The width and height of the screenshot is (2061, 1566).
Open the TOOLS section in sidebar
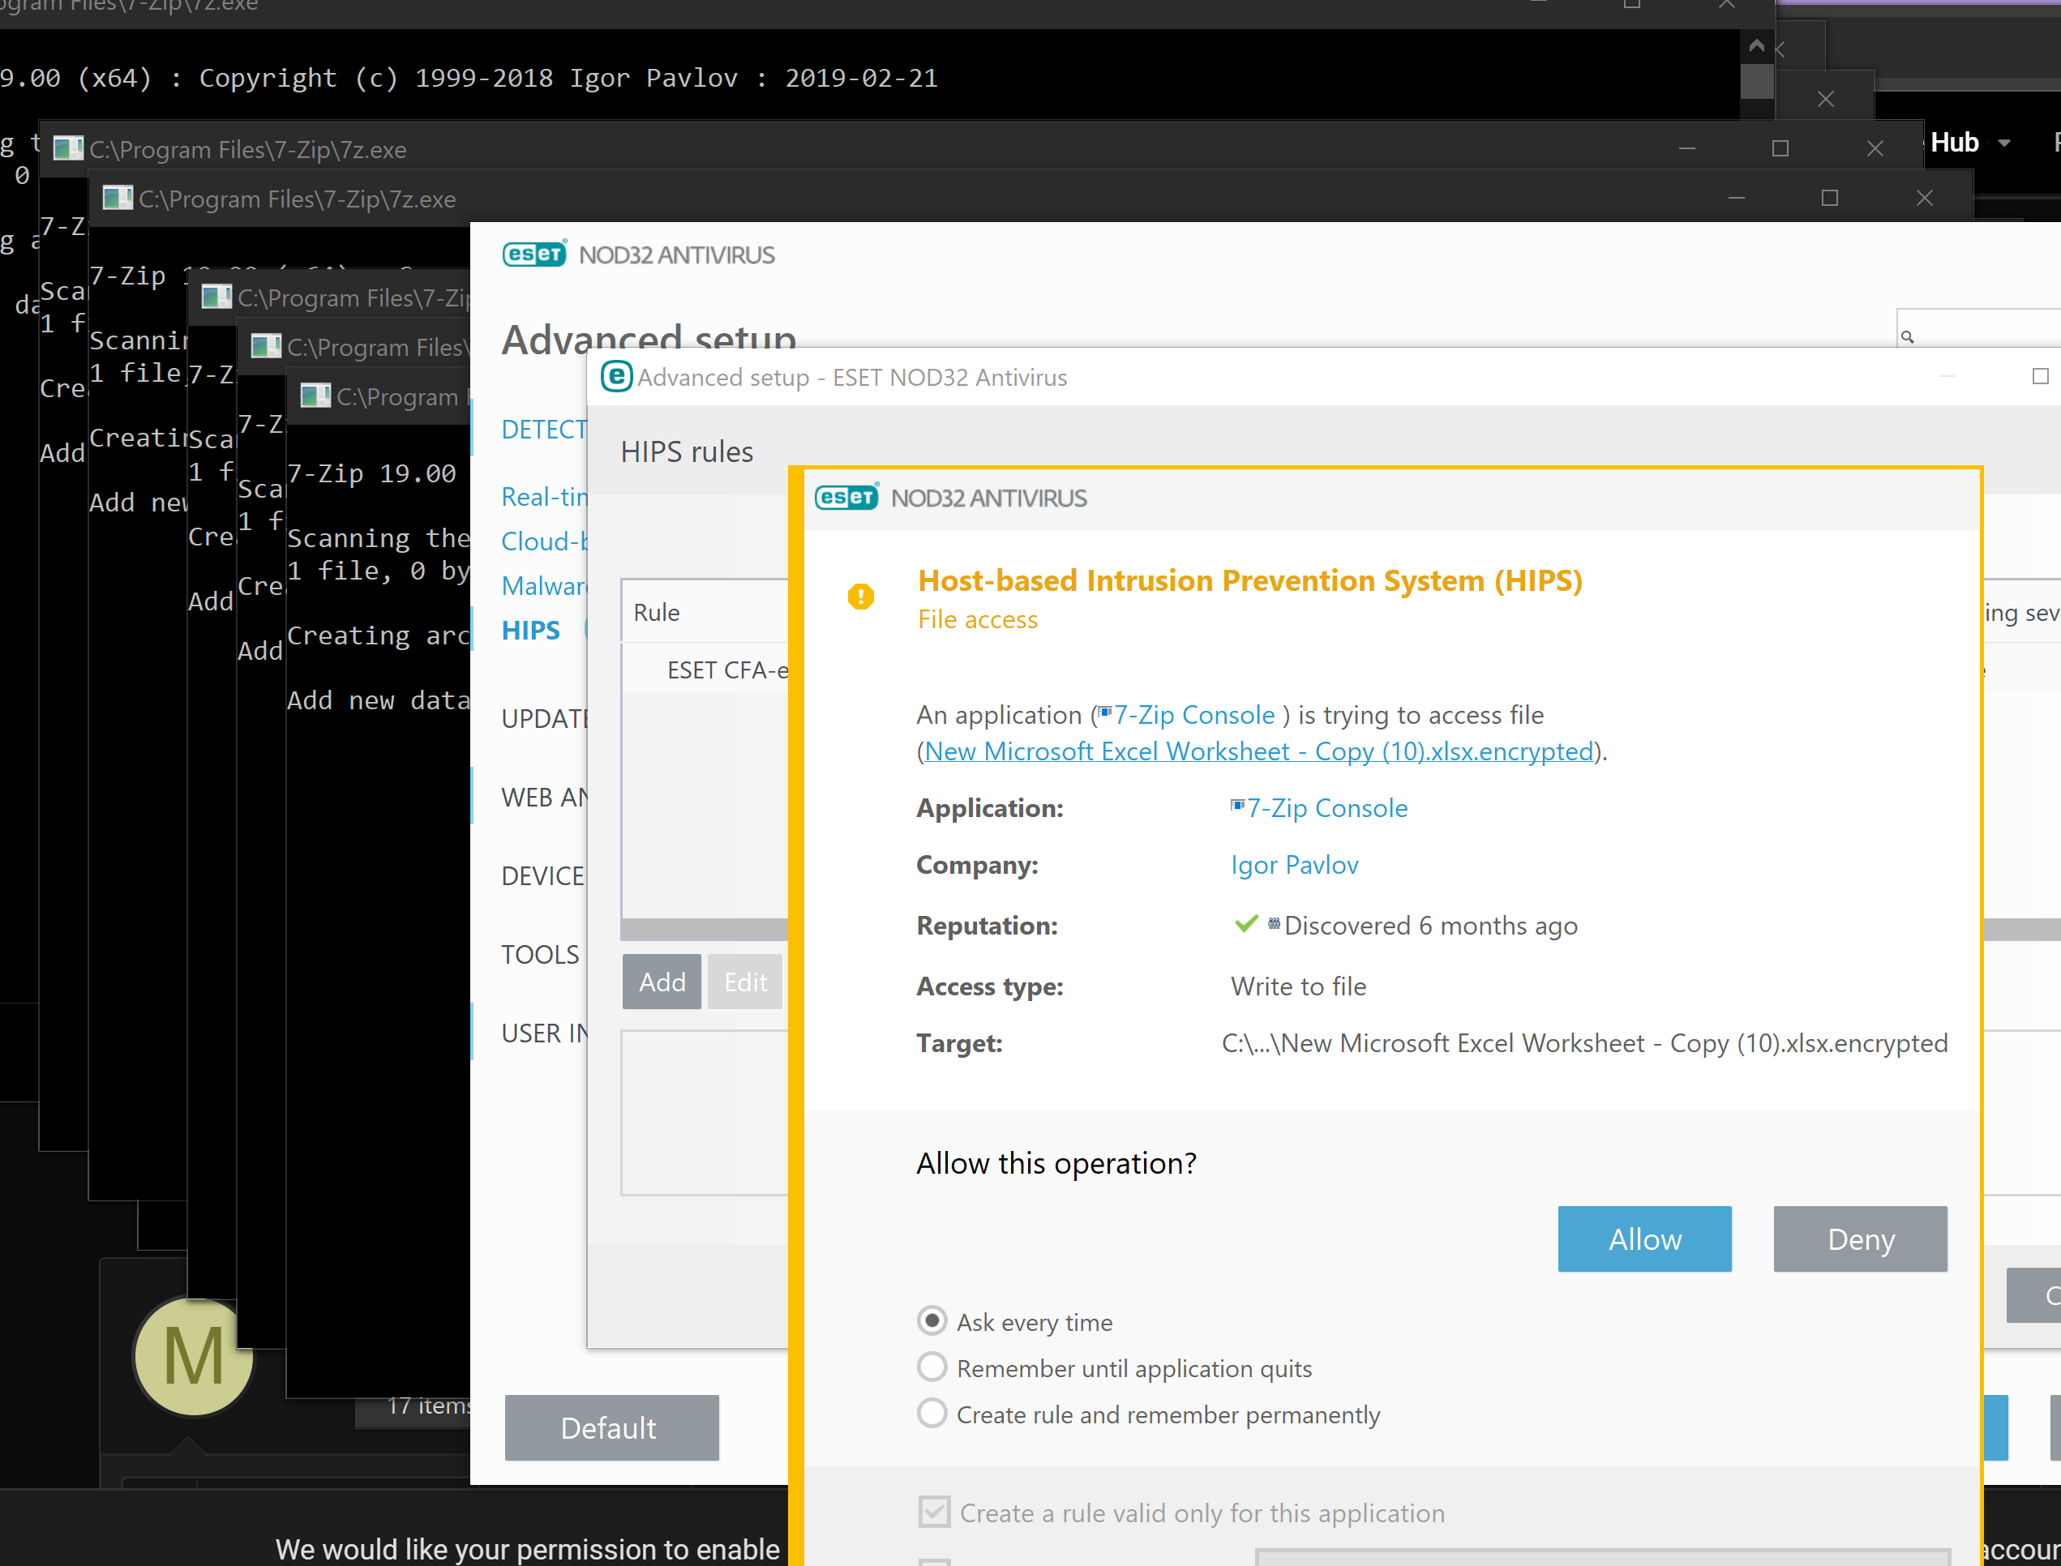tap(540, 955)
